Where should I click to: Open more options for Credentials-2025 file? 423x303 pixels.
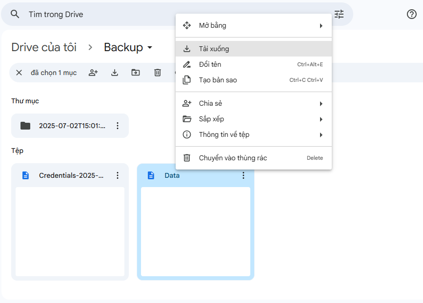point(118,175)
